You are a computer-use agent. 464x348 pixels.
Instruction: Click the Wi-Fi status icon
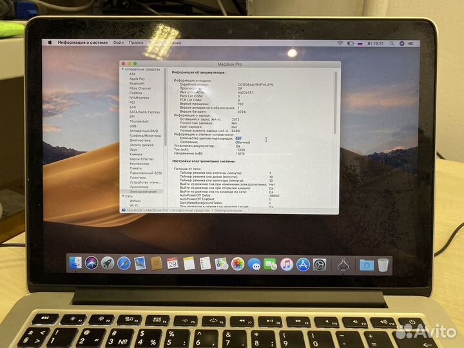click(340, 43)
